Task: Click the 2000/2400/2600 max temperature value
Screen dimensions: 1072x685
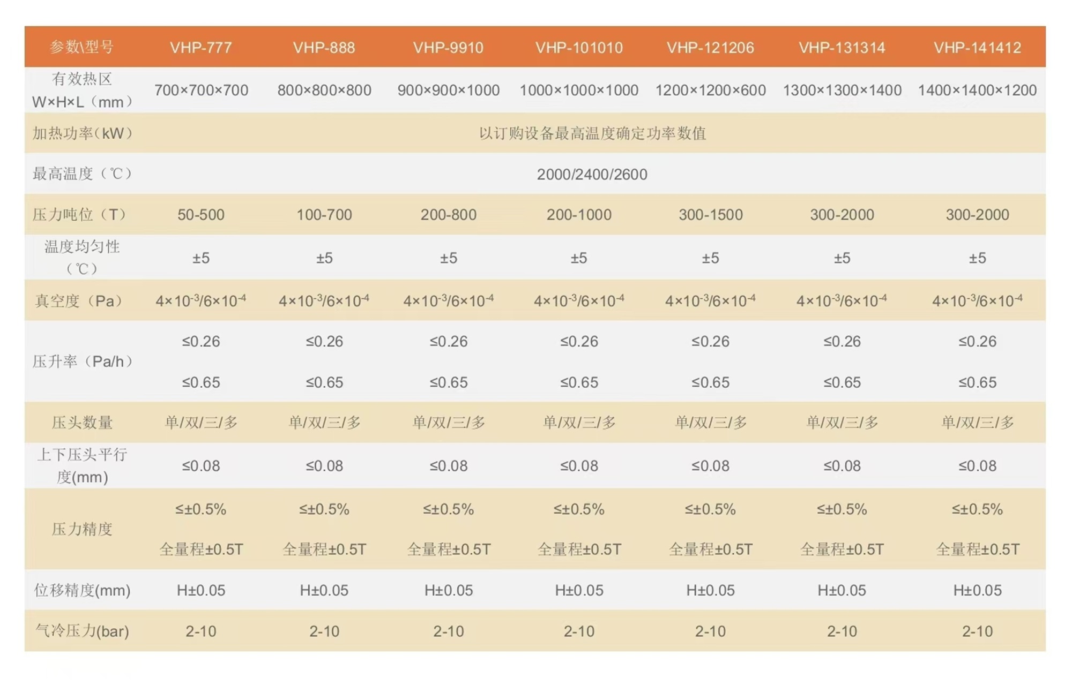Action: 592,174
